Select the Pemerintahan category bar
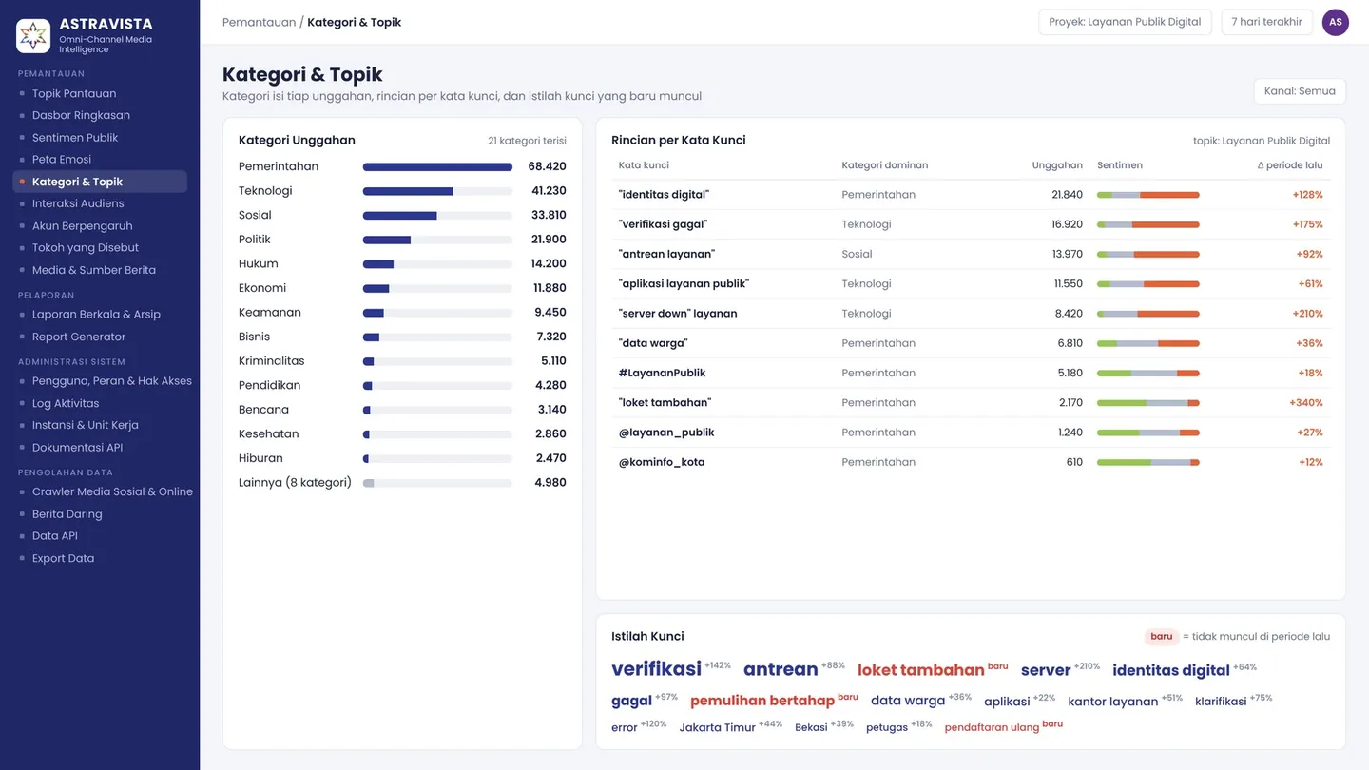Screen dimensions: 1369x770 pyautogui.click(x=437, y=166)
